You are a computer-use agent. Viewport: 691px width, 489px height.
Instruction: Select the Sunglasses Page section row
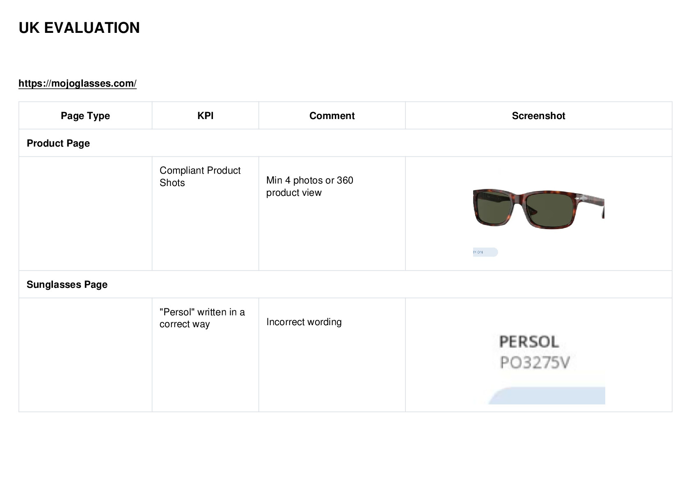click(x=345, y=285)
